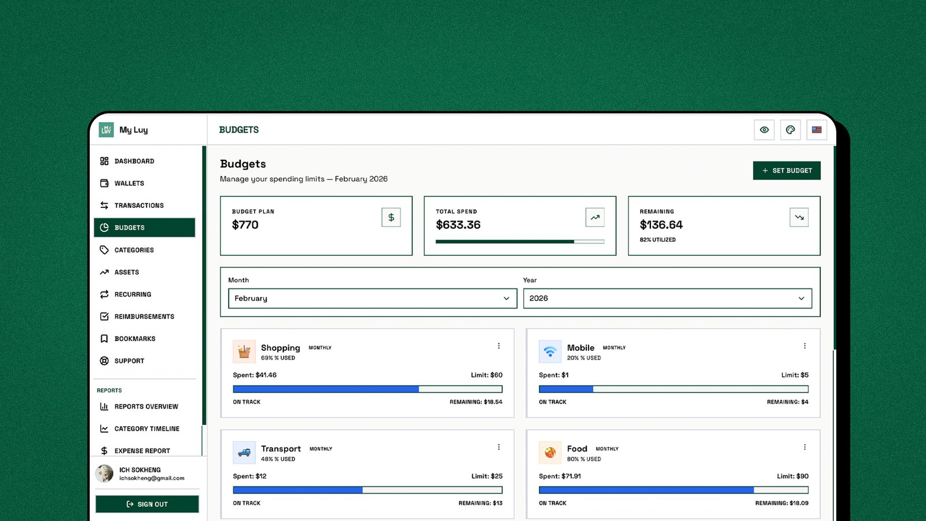Click the Transport car category icon
The image size is (926, 521).
(244, 453)
